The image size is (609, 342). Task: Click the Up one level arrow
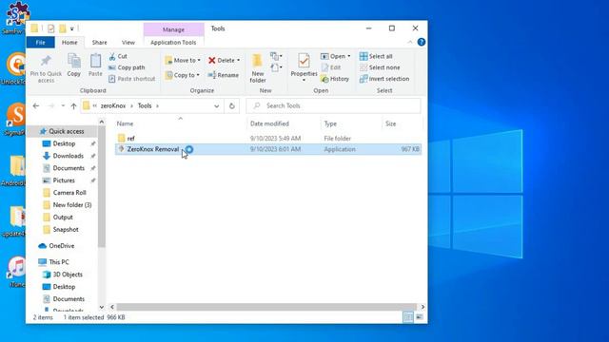pos(73,105)
